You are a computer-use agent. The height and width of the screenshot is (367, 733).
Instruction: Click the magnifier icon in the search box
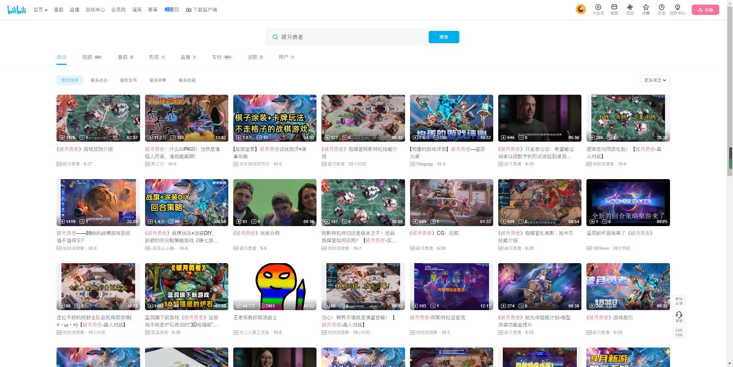click(275, 37)
